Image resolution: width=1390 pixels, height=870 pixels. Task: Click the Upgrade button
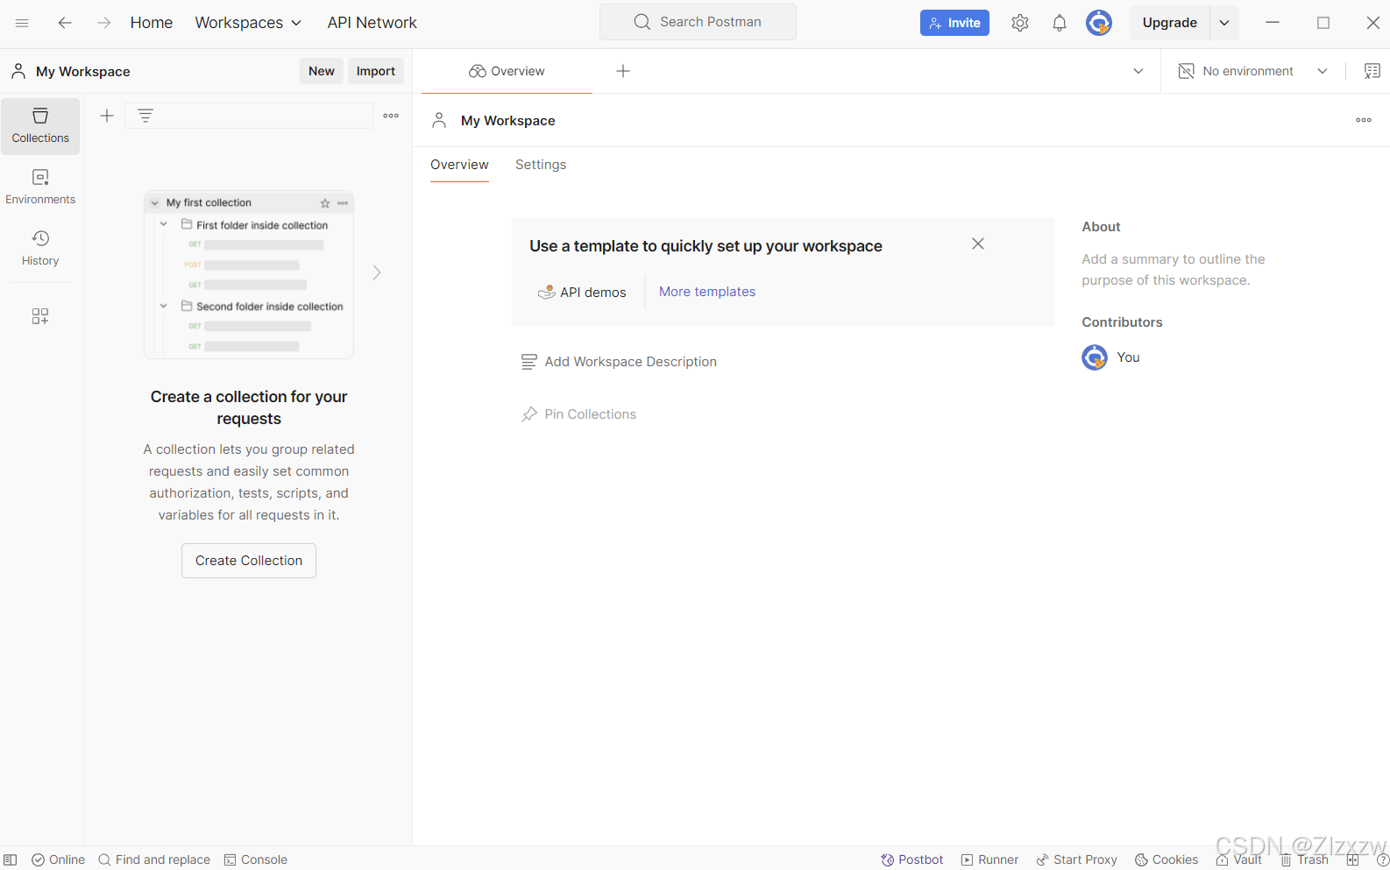tap(1169, 23)
